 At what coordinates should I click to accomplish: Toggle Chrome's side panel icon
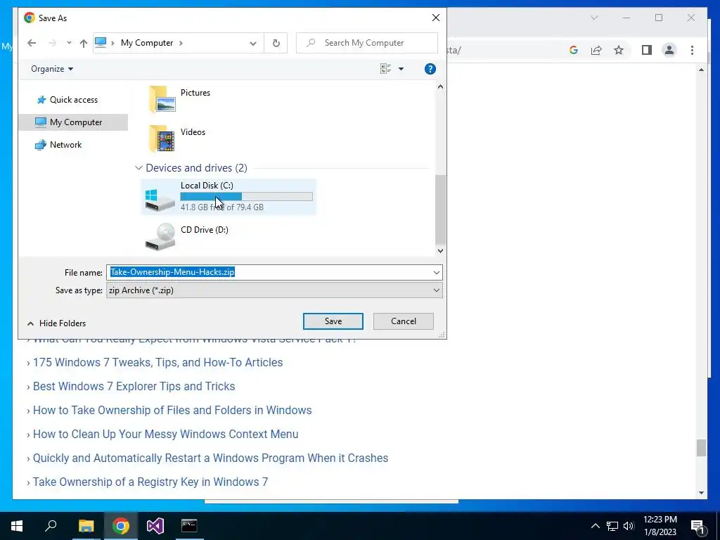[x=647, y=50]
